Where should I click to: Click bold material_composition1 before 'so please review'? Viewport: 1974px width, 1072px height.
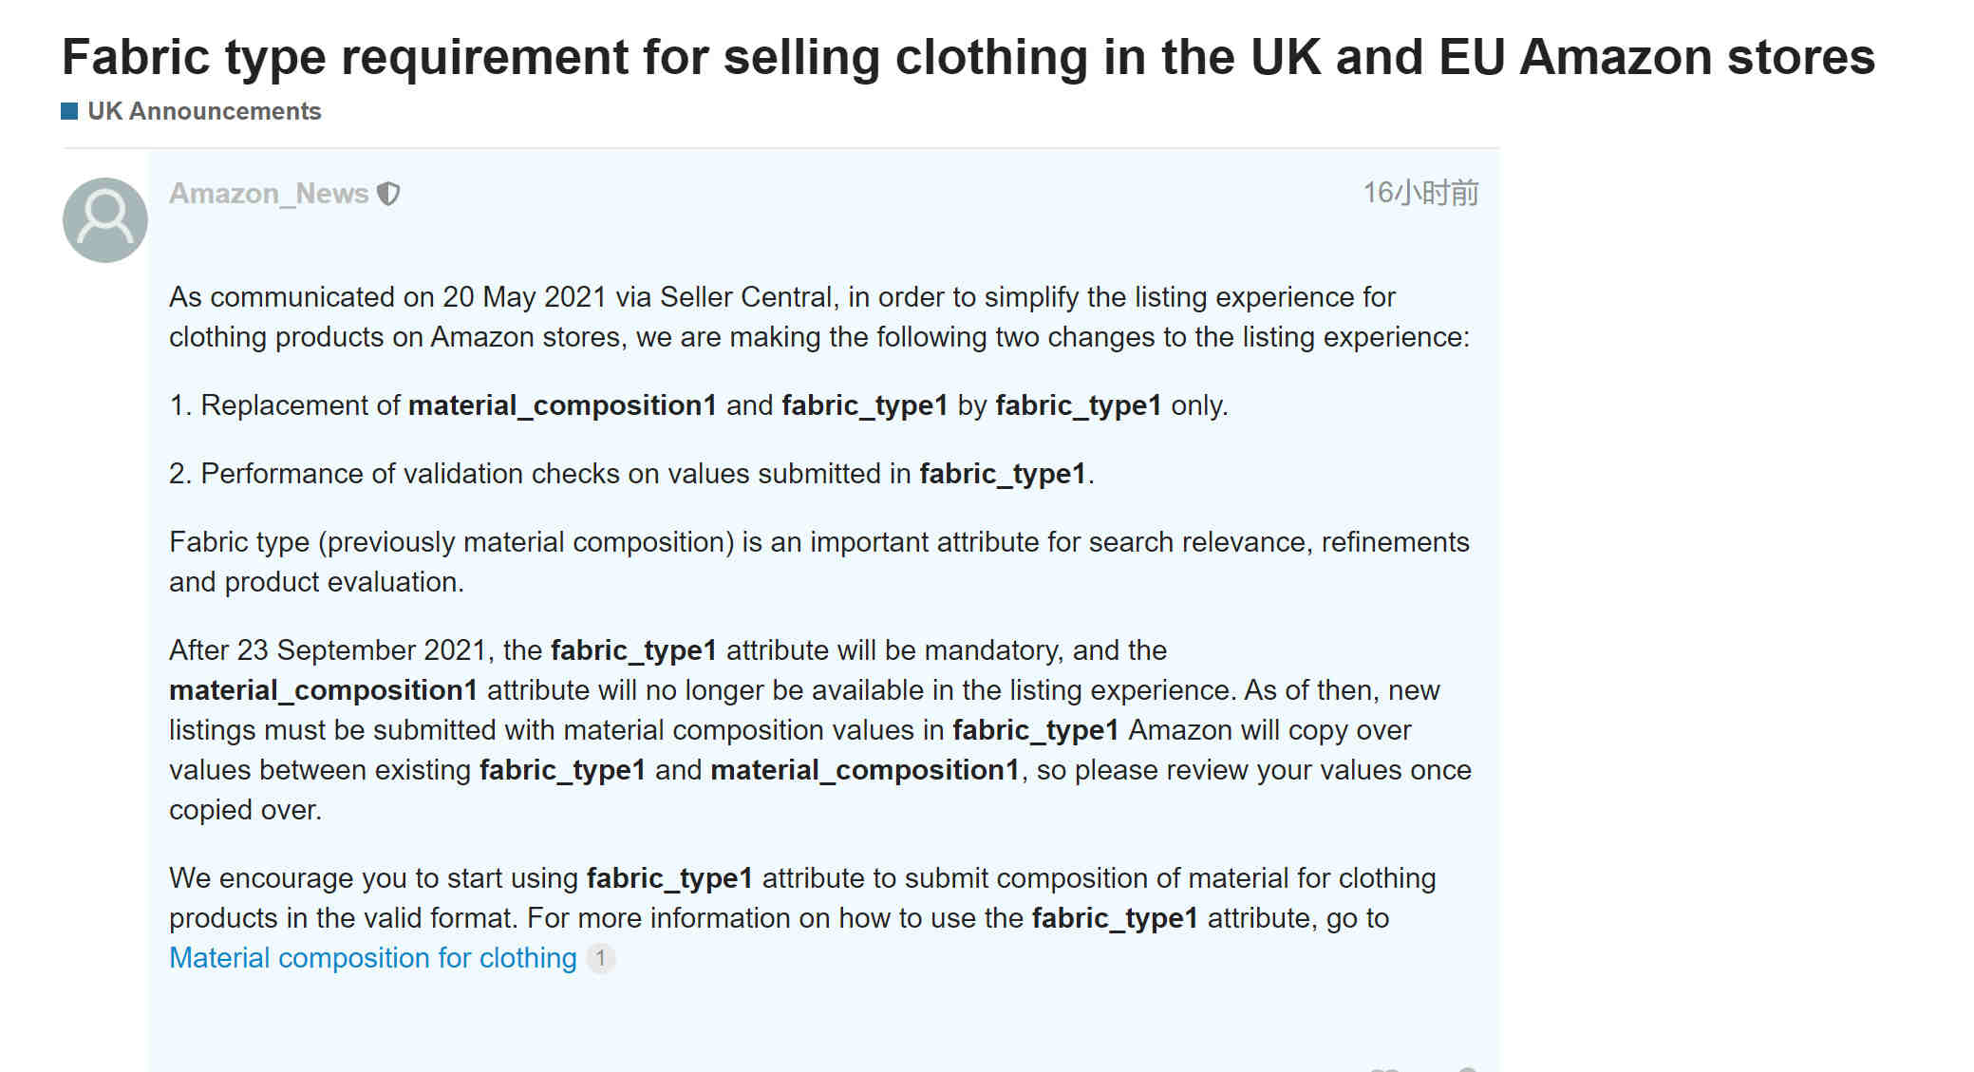click(x=865, y=770)
